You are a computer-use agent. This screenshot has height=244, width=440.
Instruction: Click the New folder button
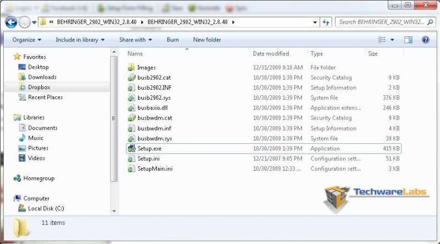[x=207, y=40]
